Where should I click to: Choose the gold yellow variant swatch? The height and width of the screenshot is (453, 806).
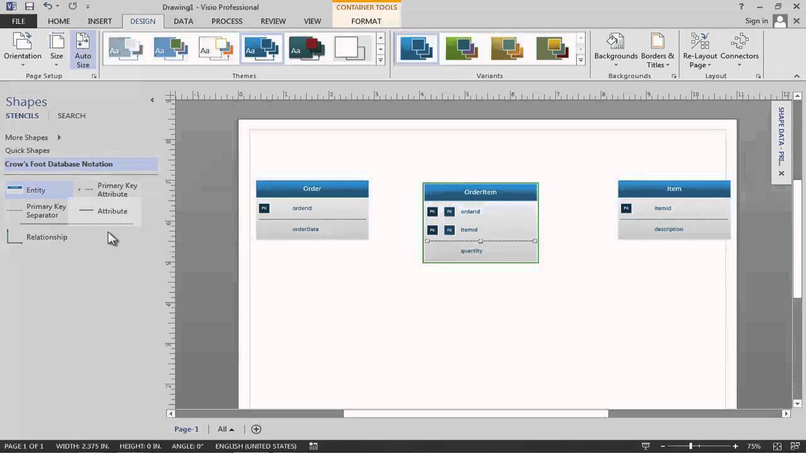point(553,48)
